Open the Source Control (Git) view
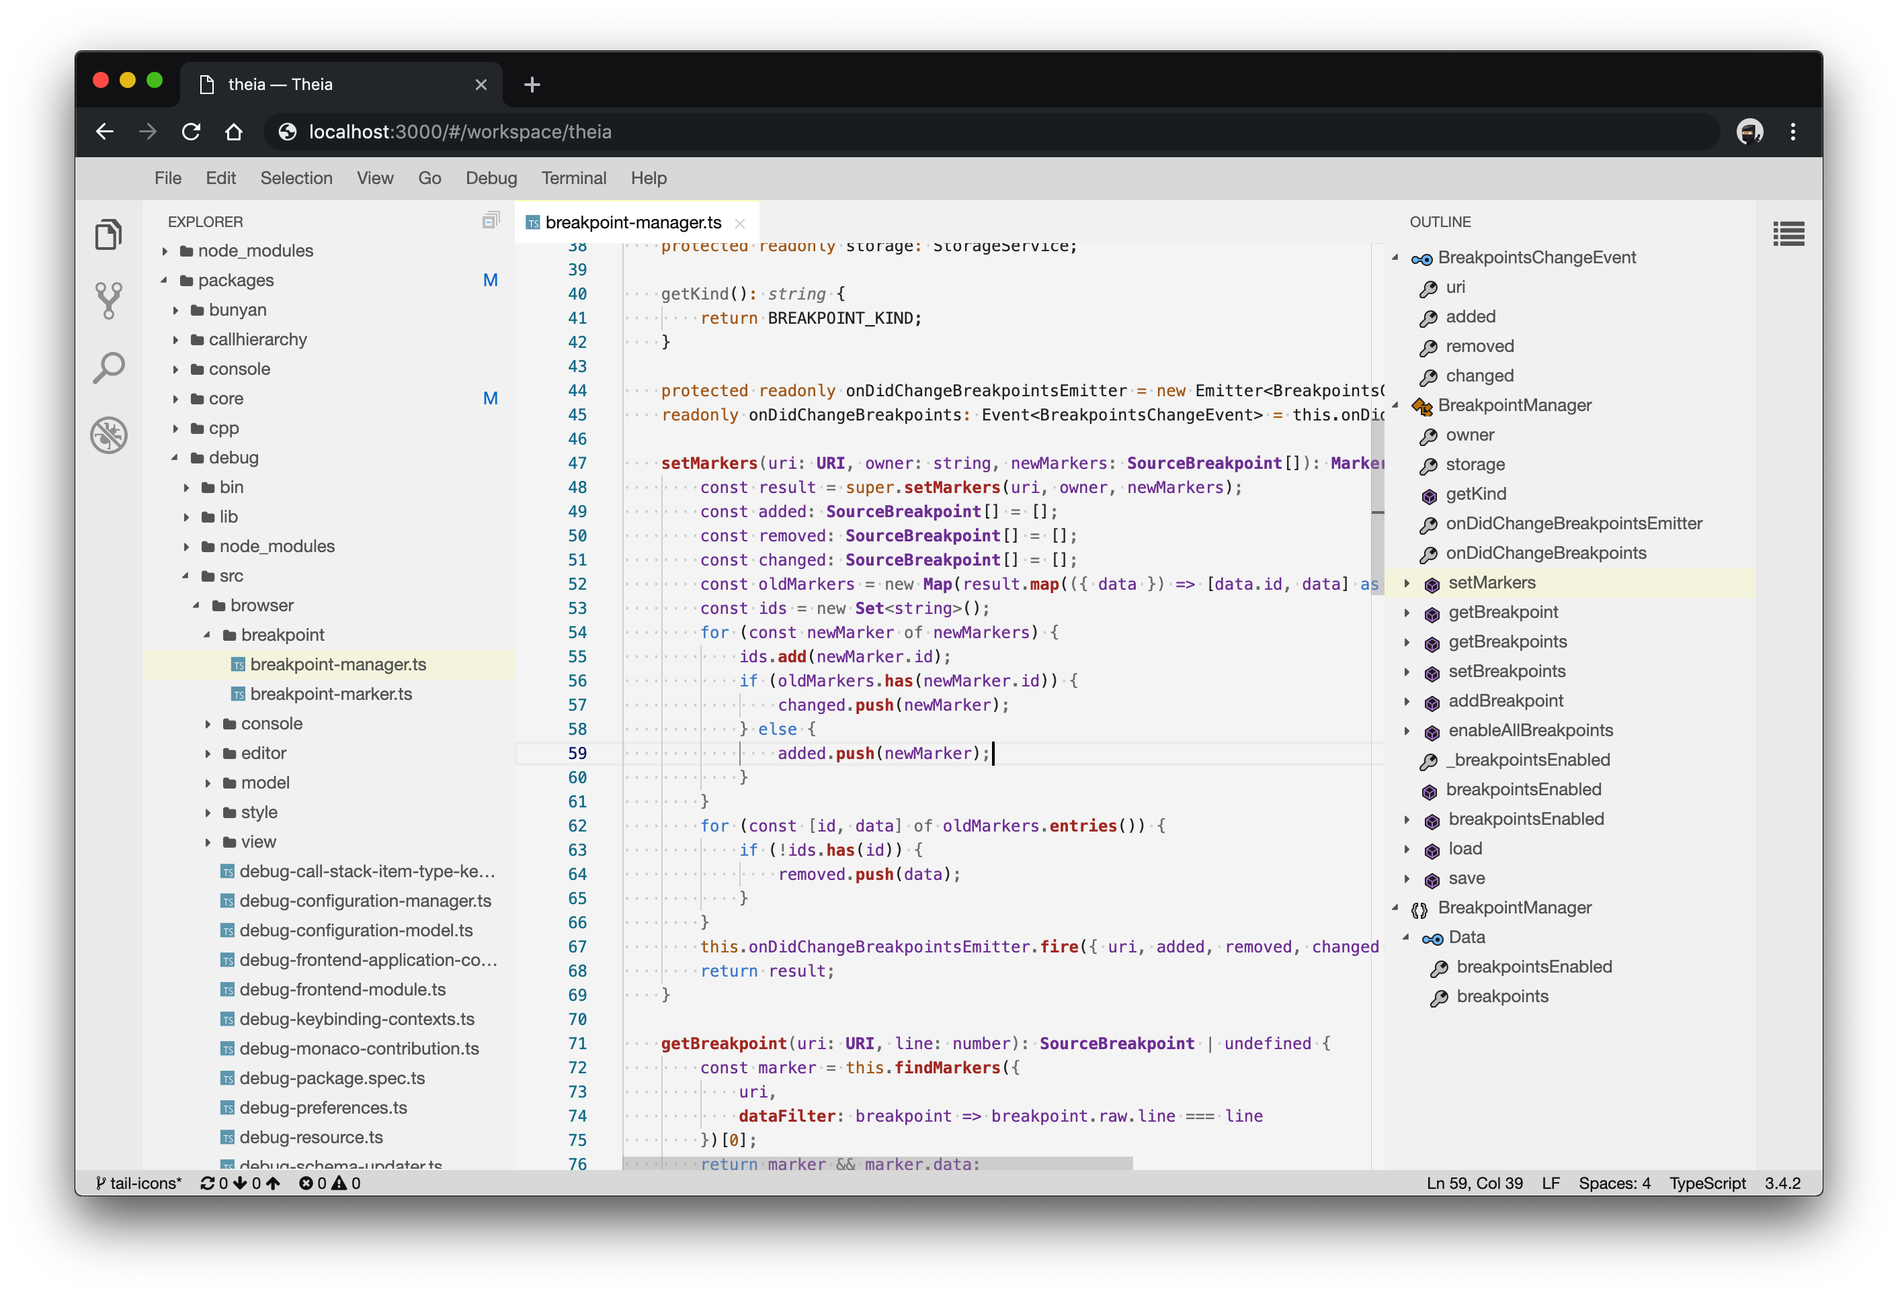The width and height of the screenshot is (1898, 1295). point(109,301)
